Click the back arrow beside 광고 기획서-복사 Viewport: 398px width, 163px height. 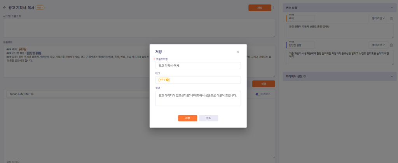coord(5,8)
